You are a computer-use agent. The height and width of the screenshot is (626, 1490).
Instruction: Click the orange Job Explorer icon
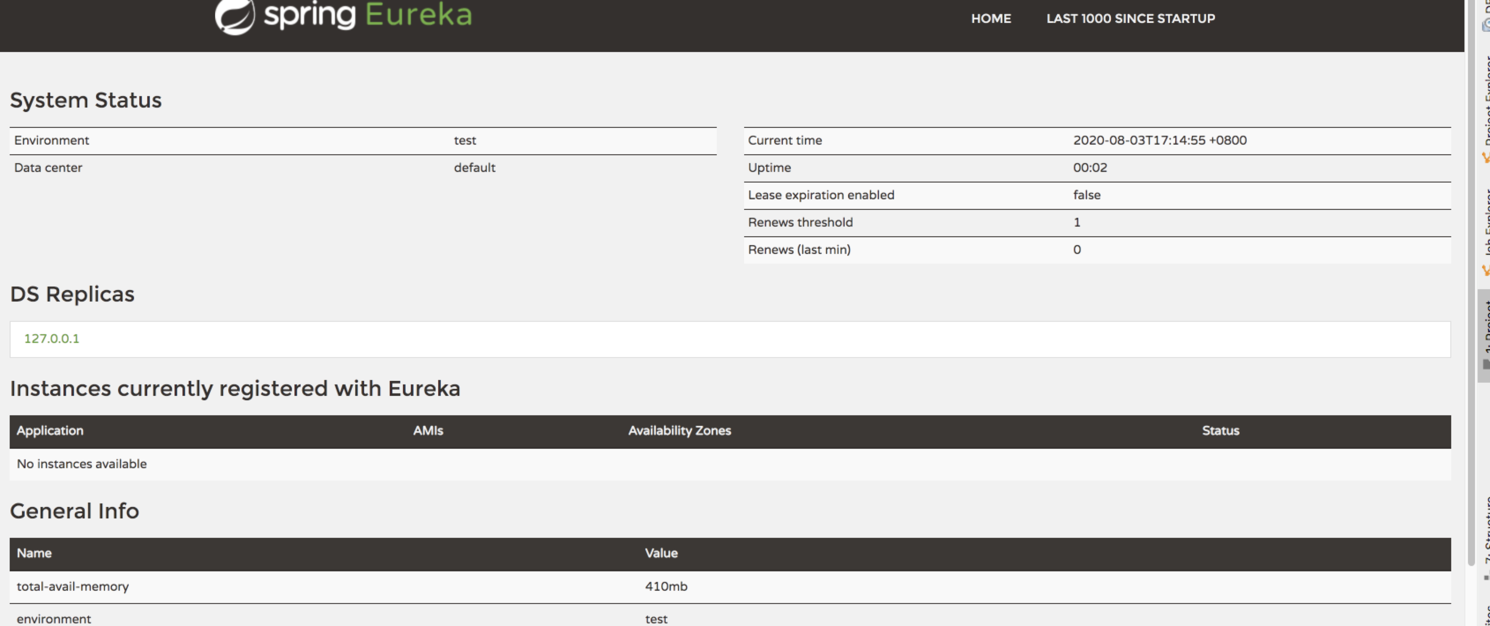[x=1486, y=270]
